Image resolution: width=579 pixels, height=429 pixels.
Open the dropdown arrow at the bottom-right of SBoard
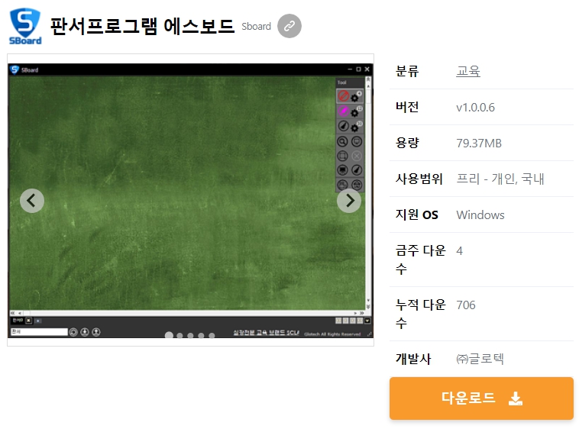pyautogui.click(x=367, y=321)
